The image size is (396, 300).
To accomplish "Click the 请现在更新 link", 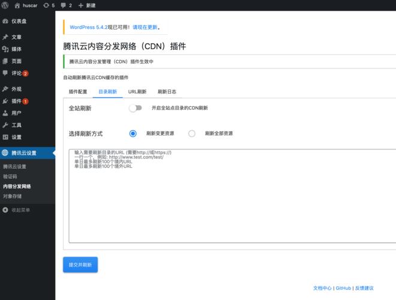I will [x=145, y=27].
